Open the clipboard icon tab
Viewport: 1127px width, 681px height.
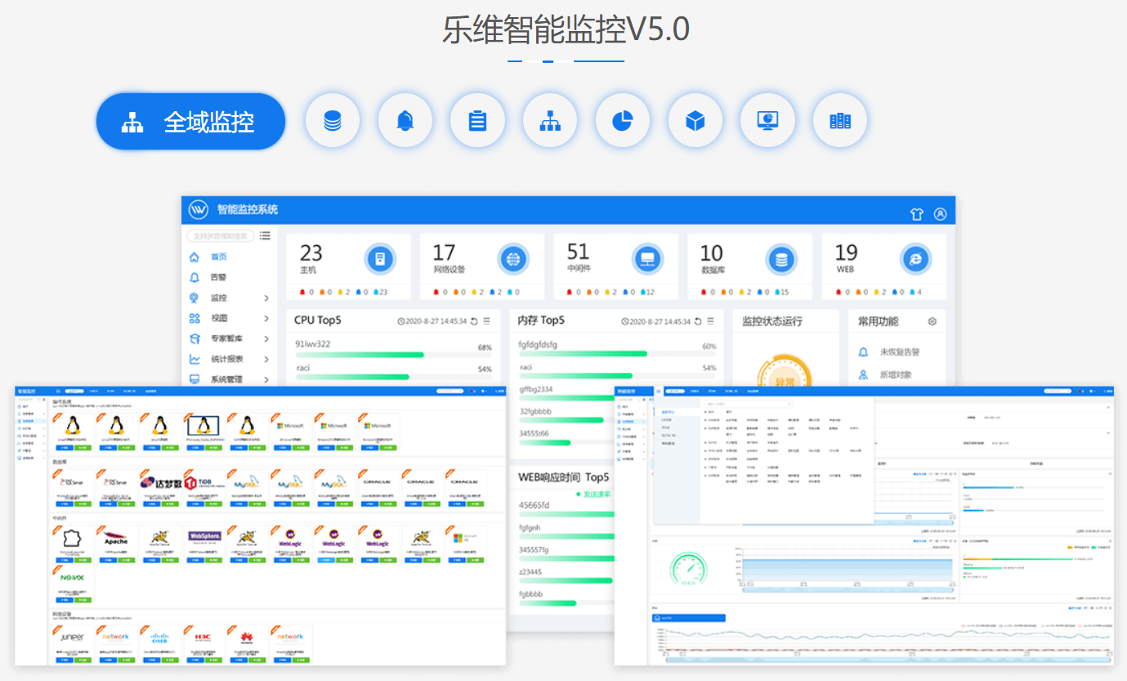pos(477,122)
